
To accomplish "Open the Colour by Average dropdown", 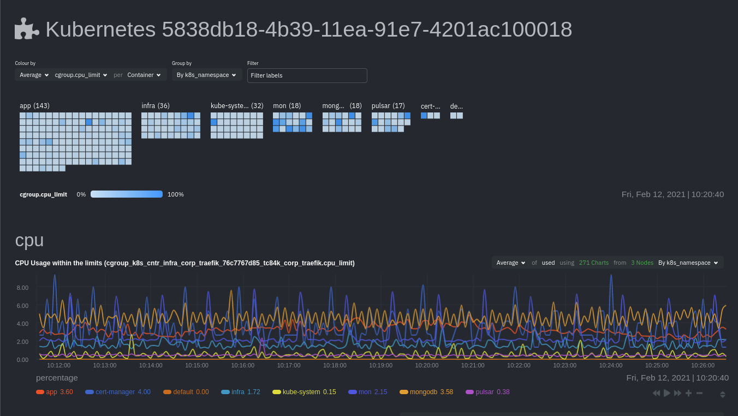I will coord(34,75).
